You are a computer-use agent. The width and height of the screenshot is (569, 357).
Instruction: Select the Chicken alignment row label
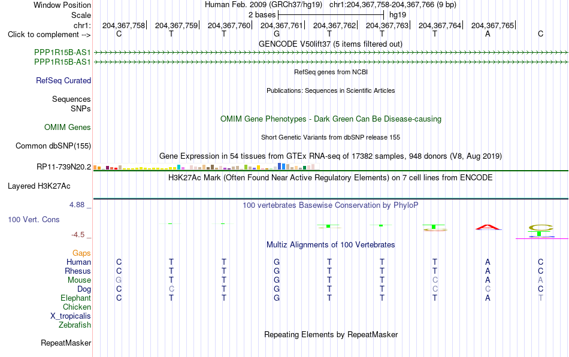[77, 307]
